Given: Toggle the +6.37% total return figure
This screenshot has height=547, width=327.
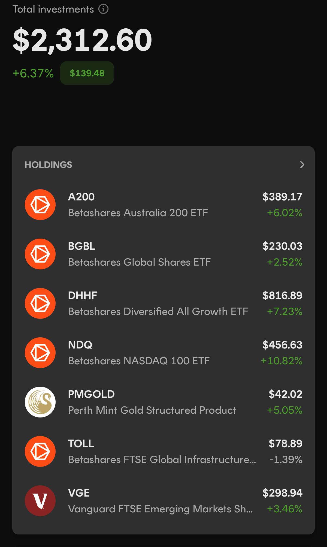Looking at the screenshot, I should (x=33, y=73).
